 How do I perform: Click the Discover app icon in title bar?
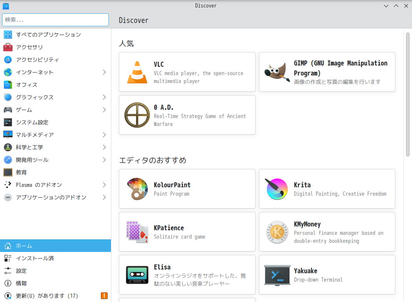click(6, 6)
